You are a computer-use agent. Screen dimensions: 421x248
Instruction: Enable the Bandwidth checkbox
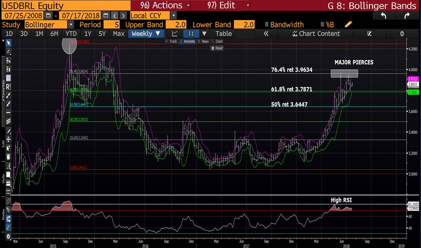[266, 25]
